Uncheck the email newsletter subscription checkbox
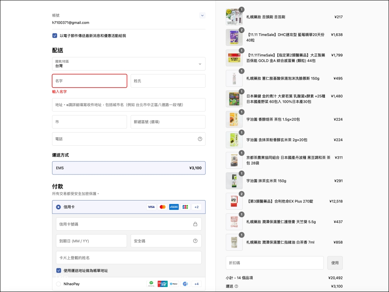The image size is (389, 292). [55, 36]
